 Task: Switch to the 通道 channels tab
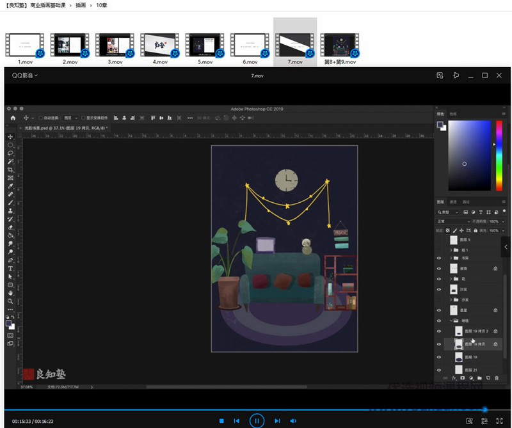[453, 202]
